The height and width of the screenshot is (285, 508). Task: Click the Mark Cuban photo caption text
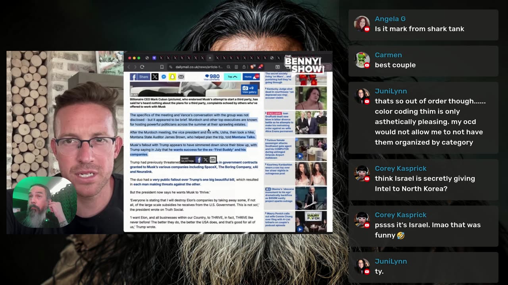(x=194, y=103)
